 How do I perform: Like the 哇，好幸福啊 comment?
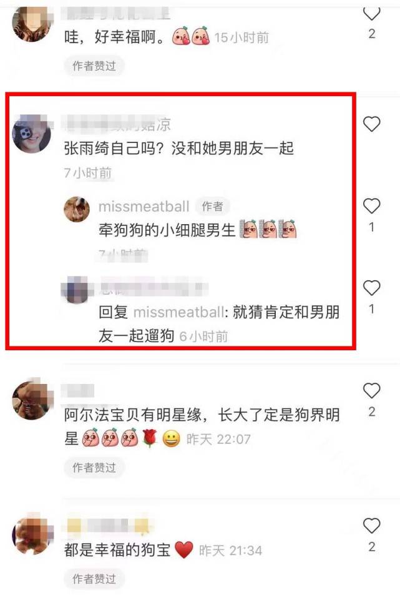point(371,14)
